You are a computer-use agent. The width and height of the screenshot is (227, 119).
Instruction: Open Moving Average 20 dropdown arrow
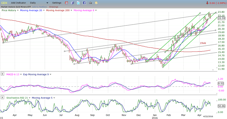click(x=43, y=10)
